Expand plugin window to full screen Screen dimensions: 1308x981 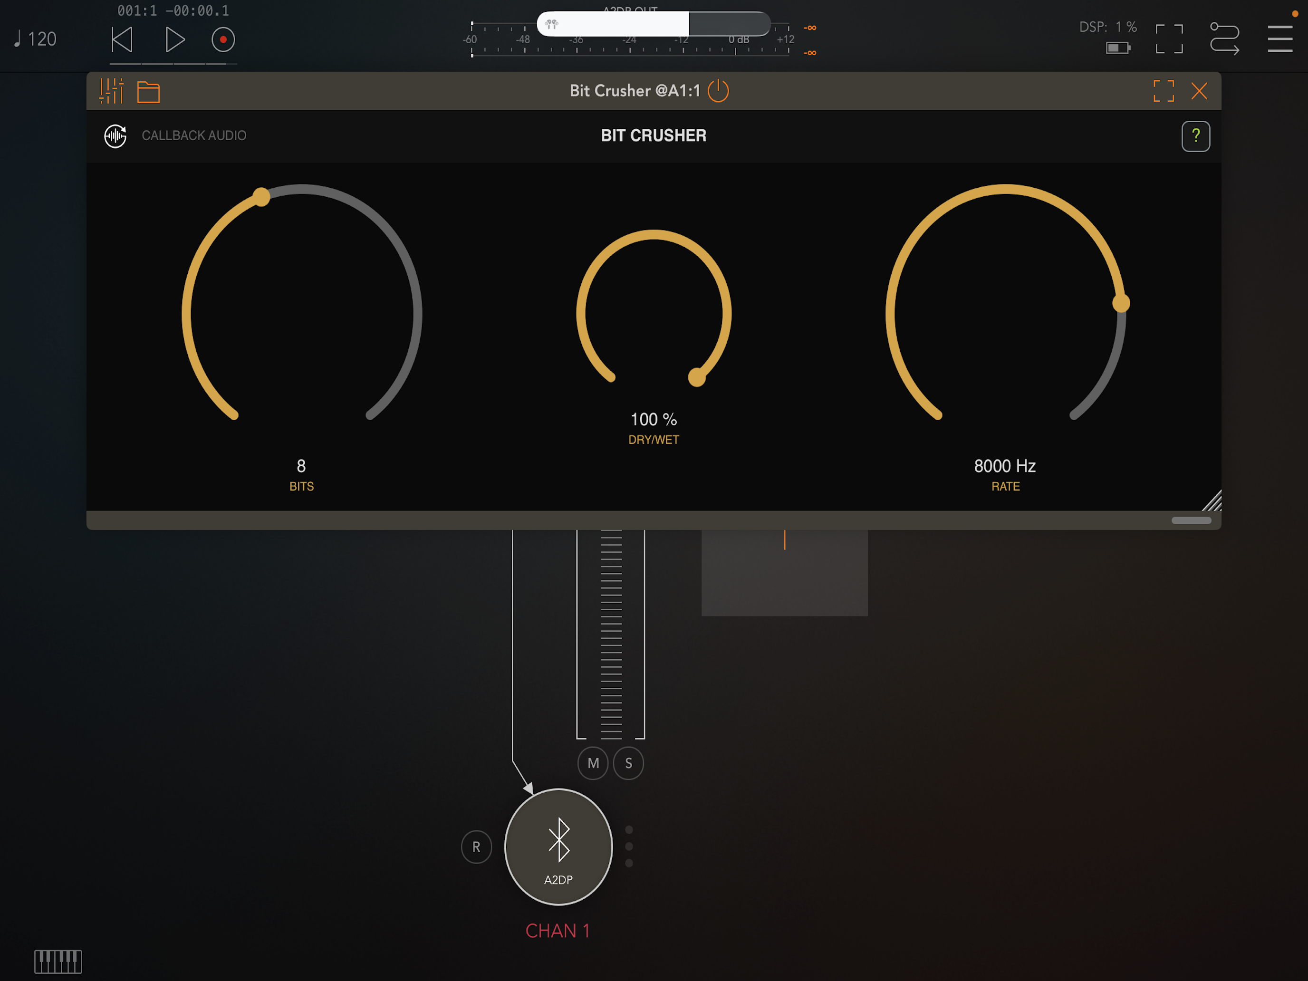coord(1163,91)
